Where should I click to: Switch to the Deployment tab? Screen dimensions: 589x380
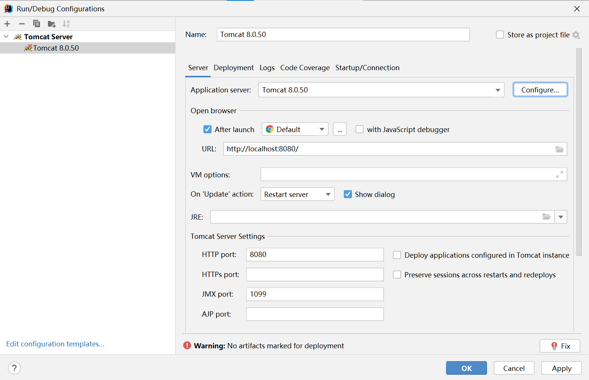[x=234, y=68]
